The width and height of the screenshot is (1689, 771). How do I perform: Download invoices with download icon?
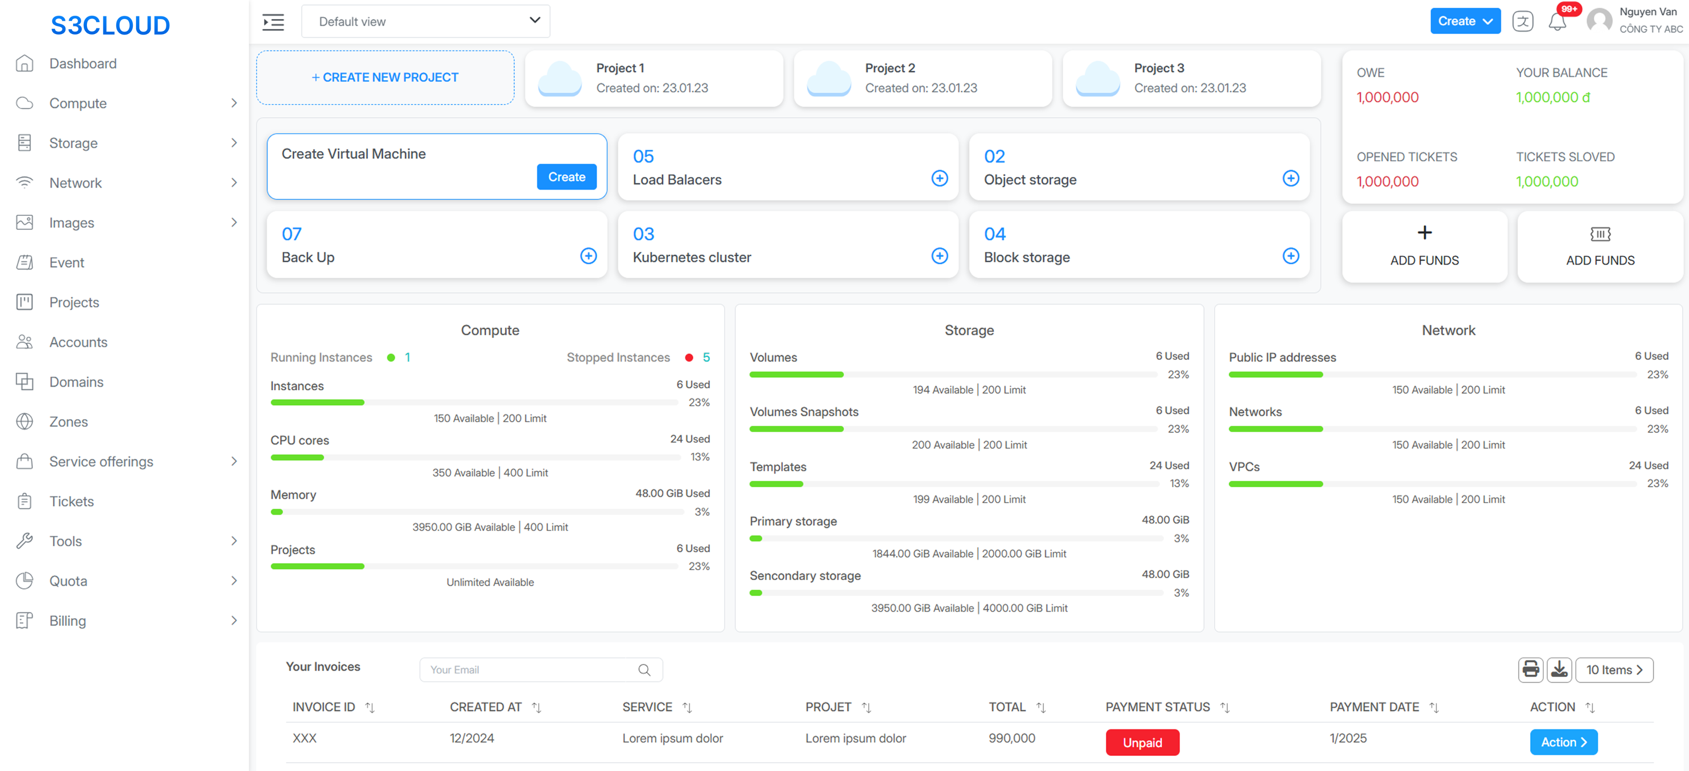(1559, 670)
